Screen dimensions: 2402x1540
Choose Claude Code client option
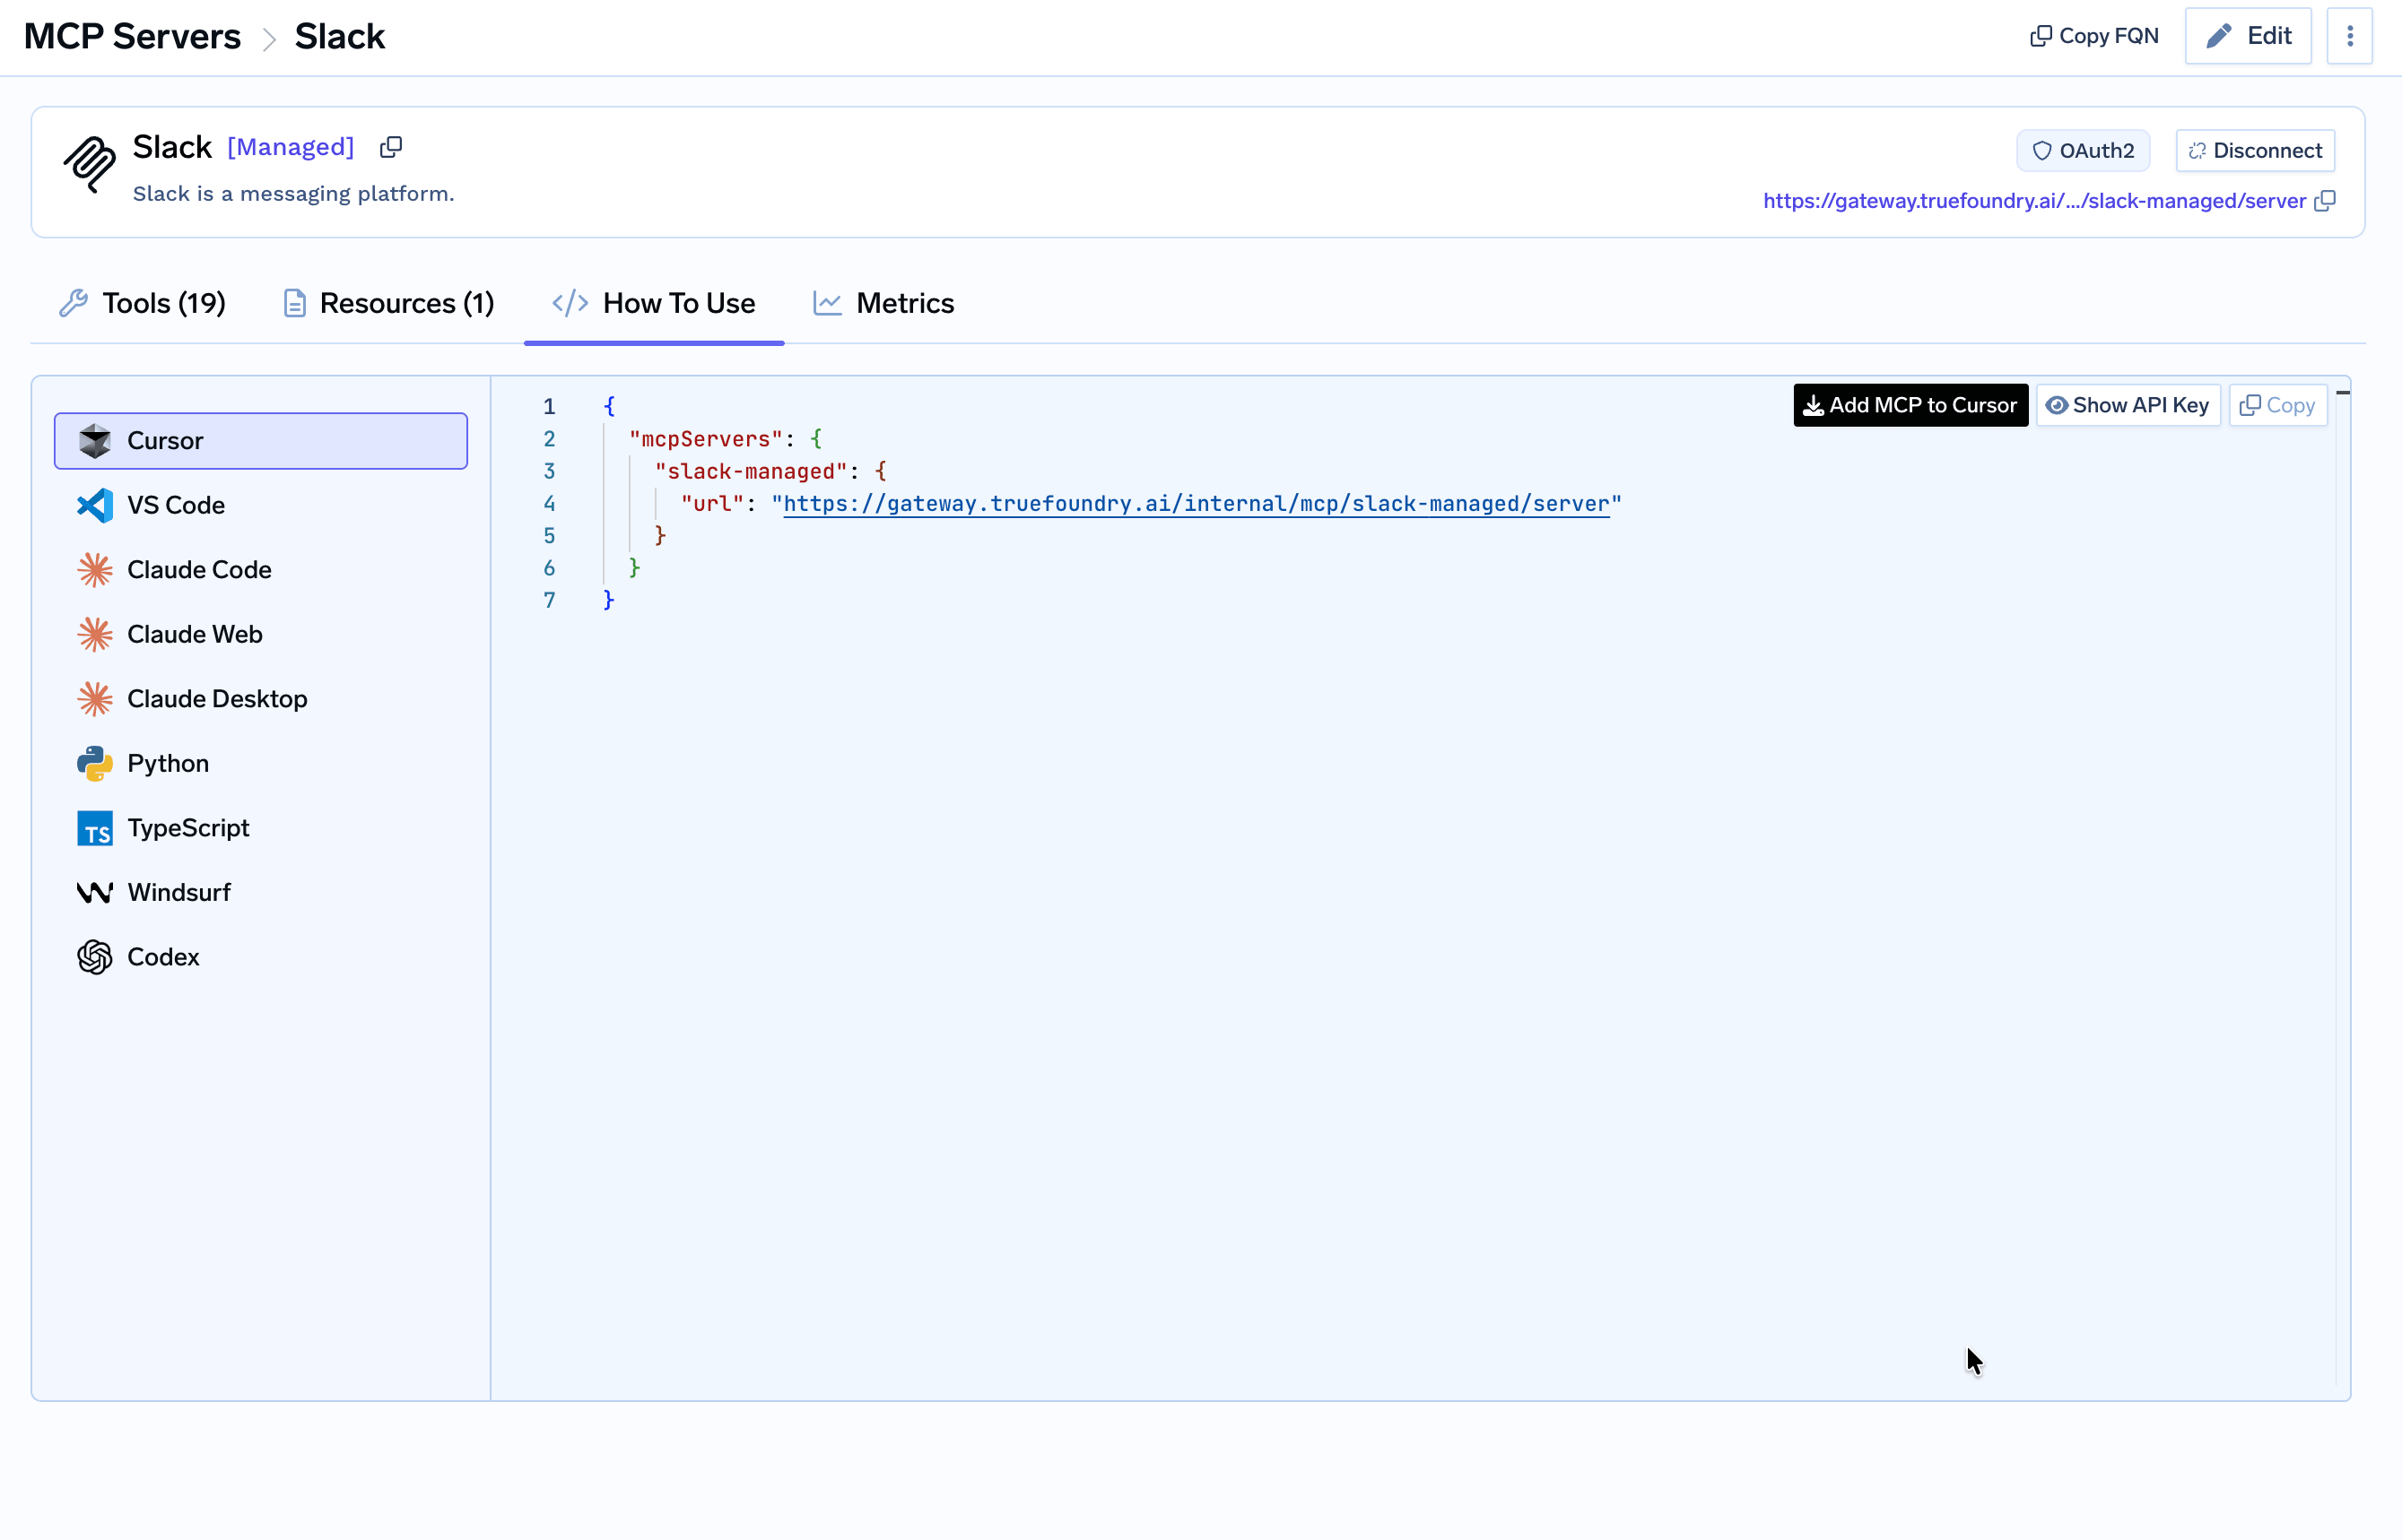click(x=261, y=570)
